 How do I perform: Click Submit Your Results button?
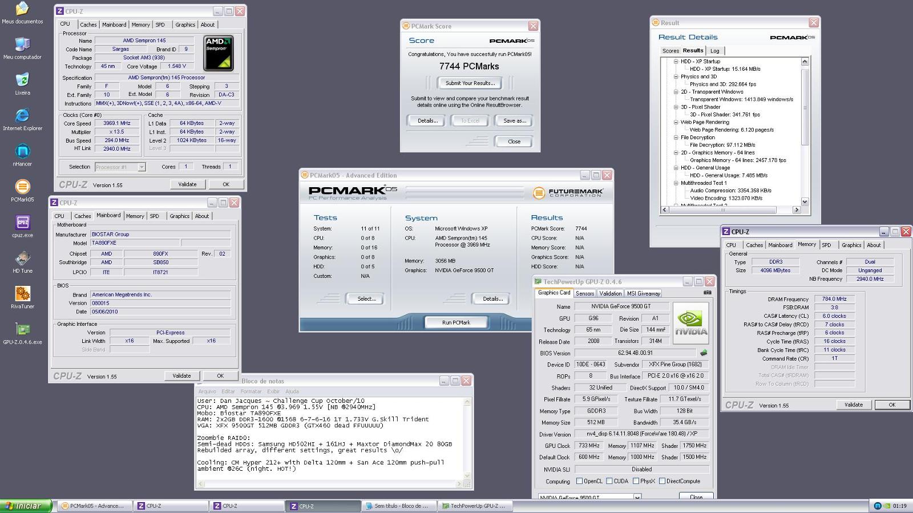(x=470, y=83)
